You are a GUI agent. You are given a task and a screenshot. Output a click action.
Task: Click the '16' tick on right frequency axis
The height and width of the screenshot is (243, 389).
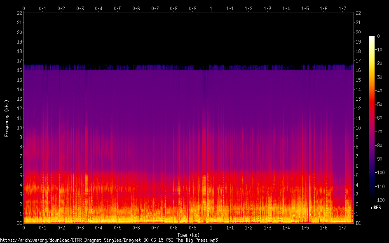[358, 70]
